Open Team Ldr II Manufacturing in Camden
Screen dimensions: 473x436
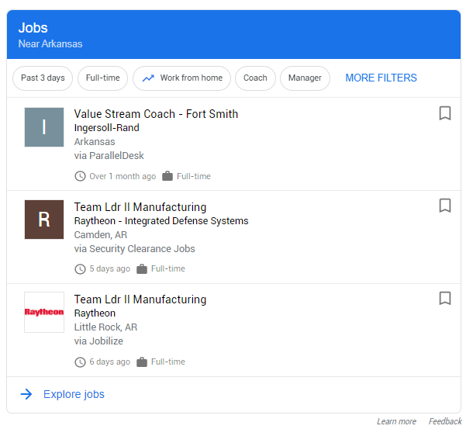(140, 207)
